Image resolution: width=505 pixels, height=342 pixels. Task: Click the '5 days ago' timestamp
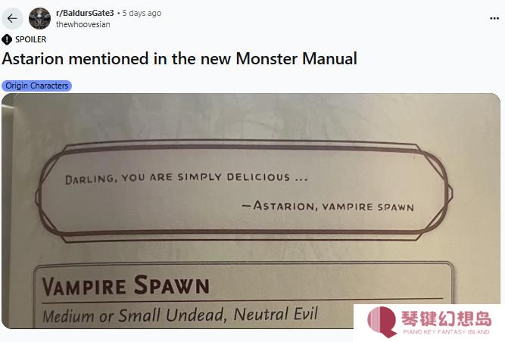pyautogui.click(x=142, y=13)
